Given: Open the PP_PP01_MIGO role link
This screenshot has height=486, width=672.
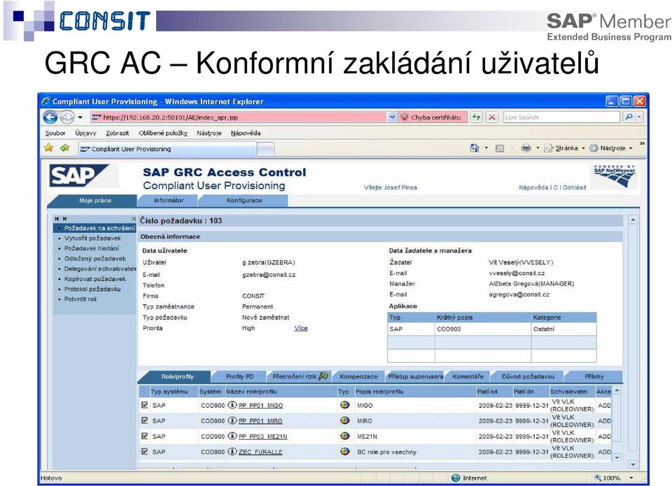Looking at the screenshot, I should click(x=260, y=406).
